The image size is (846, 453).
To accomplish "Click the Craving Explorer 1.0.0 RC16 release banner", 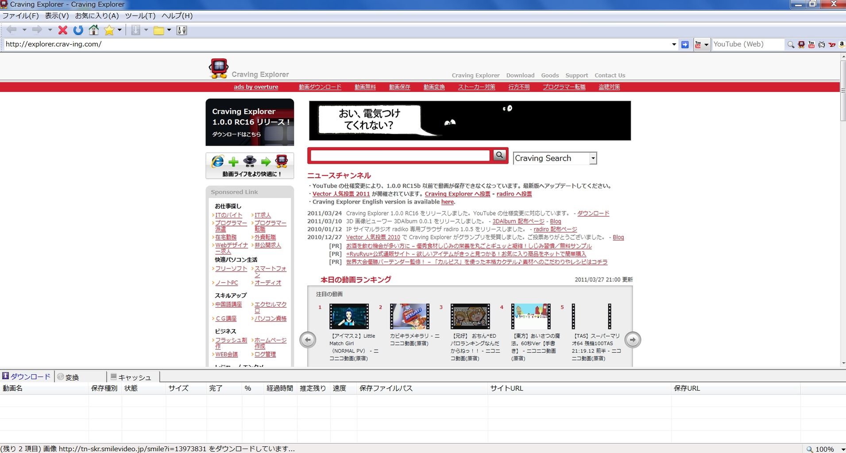I will [250, 122].
